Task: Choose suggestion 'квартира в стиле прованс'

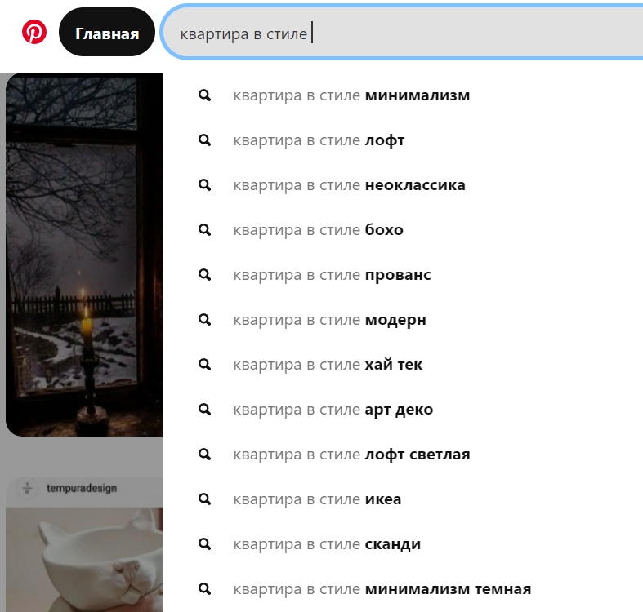Action: click(x=333, y=275)
